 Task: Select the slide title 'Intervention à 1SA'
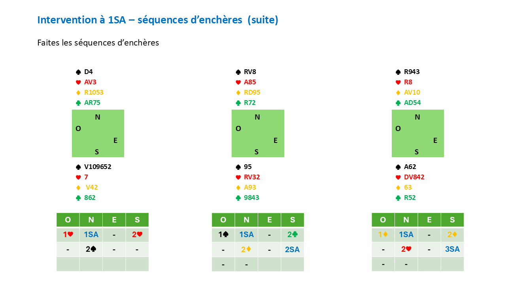[x=157, y=20]
